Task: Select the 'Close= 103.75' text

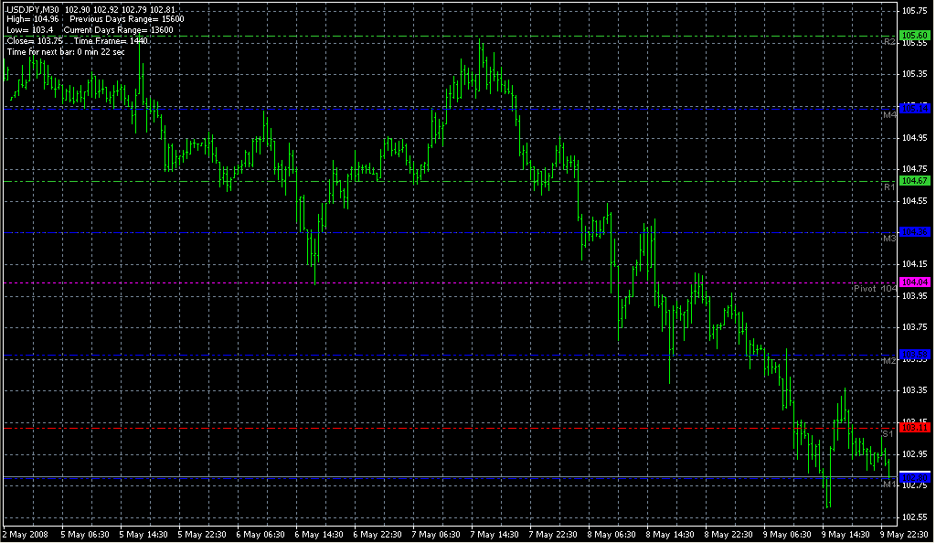Action: 35,40
